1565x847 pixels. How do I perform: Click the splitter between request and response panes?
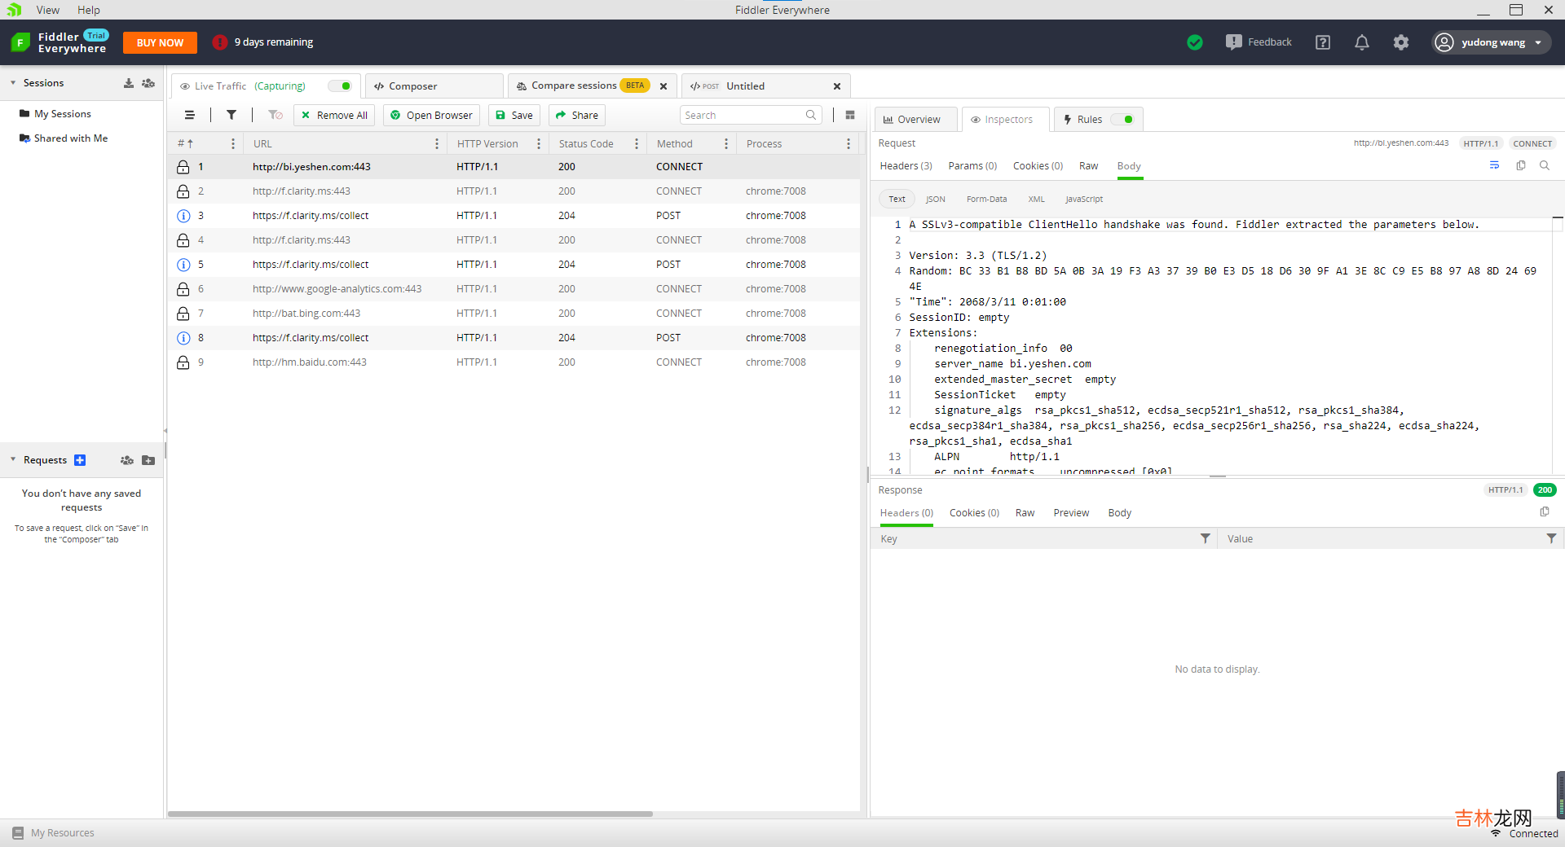(x=1218, y=476)
